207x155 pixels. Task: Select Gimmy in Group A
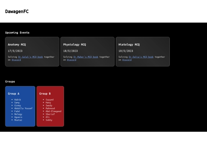(x=18, y=106)
